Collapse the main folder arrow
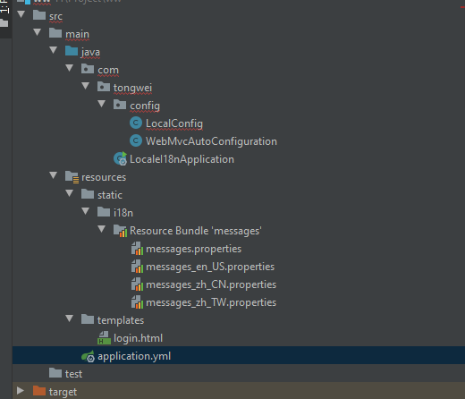 38,32
